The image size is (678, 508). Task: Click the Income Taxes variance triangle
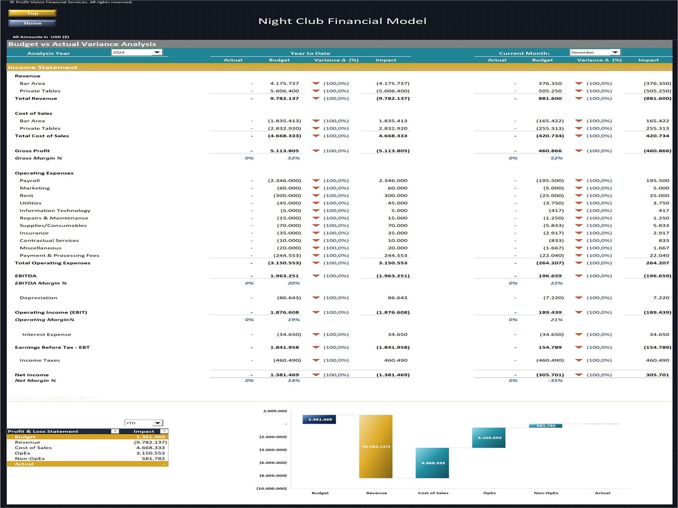(x=316, y=360)
